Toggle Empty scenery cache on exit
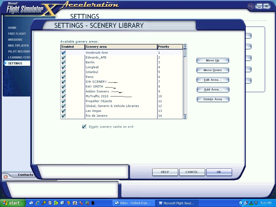276x207 pixels. (84, 127)
